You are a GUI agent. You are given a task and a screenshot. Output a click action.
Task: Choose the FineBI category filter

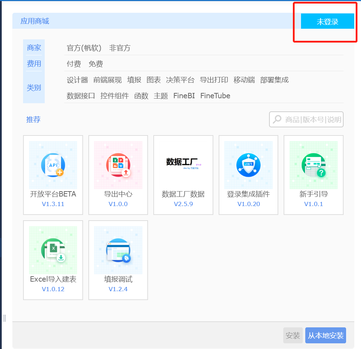(184, 96)
